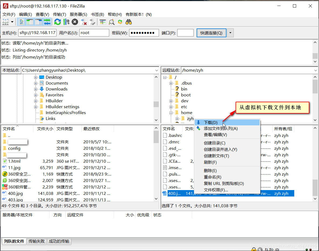The height and width of the screenshot is (251, 319).
Task: Open the 服务器(S) menu
Action: 78,14
